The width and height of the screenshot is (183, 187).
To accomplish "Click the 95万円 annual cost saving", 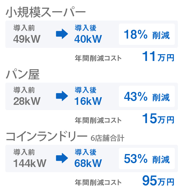I will (x=158, y=181).
